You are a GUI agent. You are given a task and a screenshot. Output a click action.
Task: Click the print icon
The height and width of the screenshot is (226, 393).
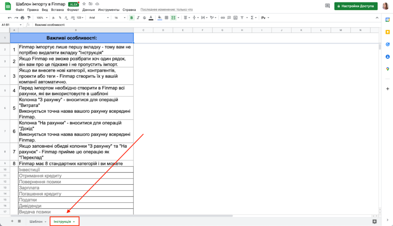(23, 18)
